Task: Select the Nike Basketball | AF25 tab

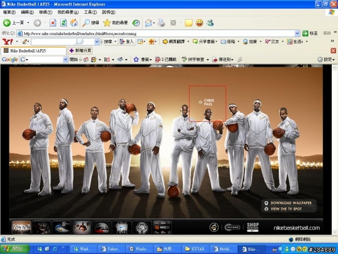Action: [34, 51]
